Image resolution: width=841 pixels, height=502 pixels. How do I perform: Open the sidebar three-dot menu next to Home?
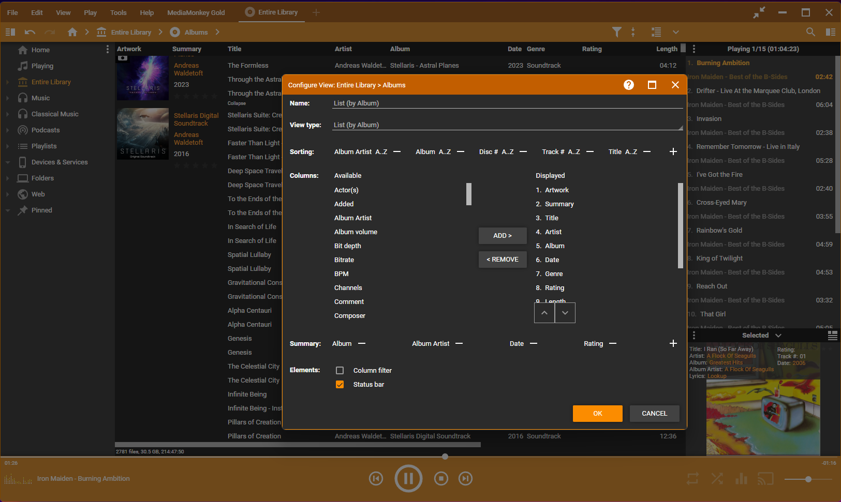[x=107, y=49]
